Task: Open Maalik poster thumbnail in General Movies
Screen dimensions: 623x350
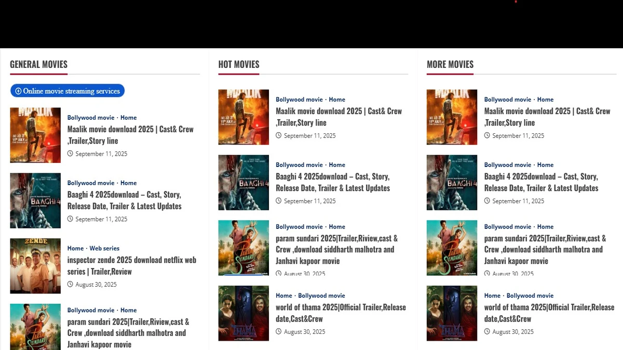Action: pyautogui.click(x=35, y=135)
